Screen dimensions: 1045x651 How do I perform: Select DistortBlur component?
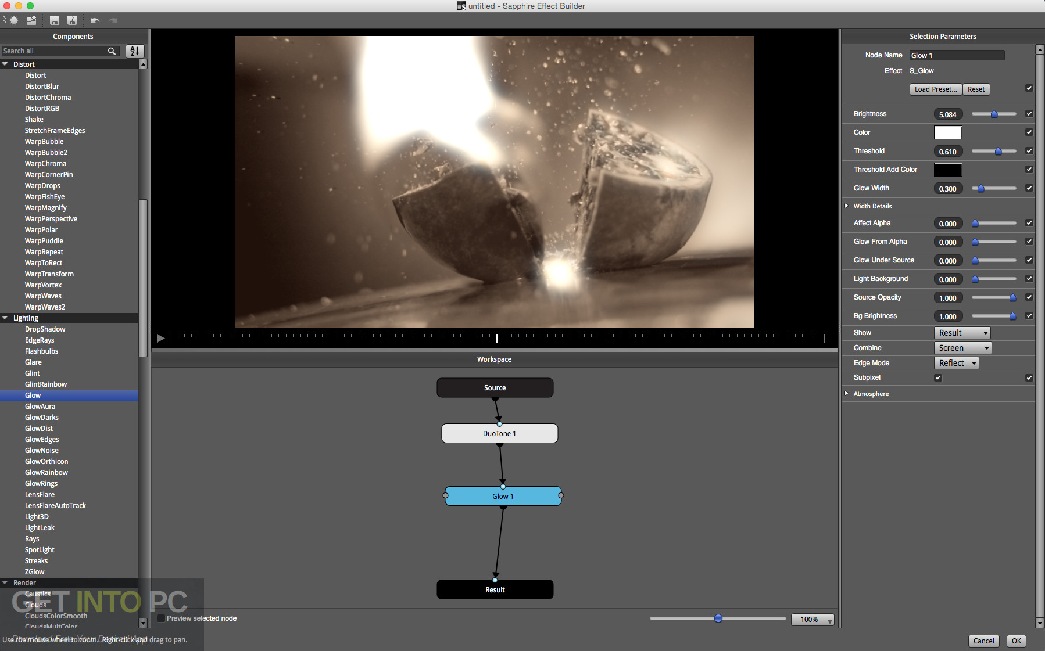coord(42,87)
